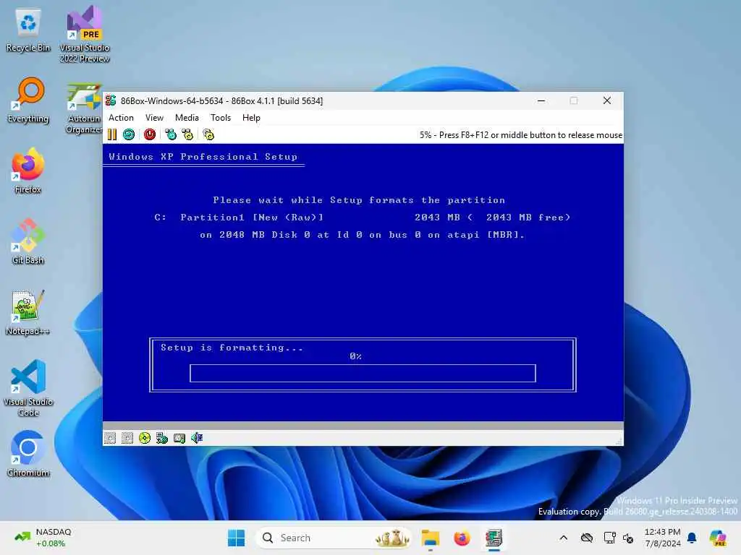
Task: Pause the 86Box emulation
Action: click(x=112, y=134)
